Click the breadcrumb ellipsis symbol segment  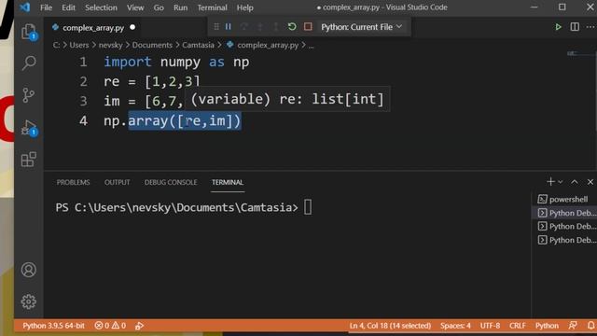point(311,46)
